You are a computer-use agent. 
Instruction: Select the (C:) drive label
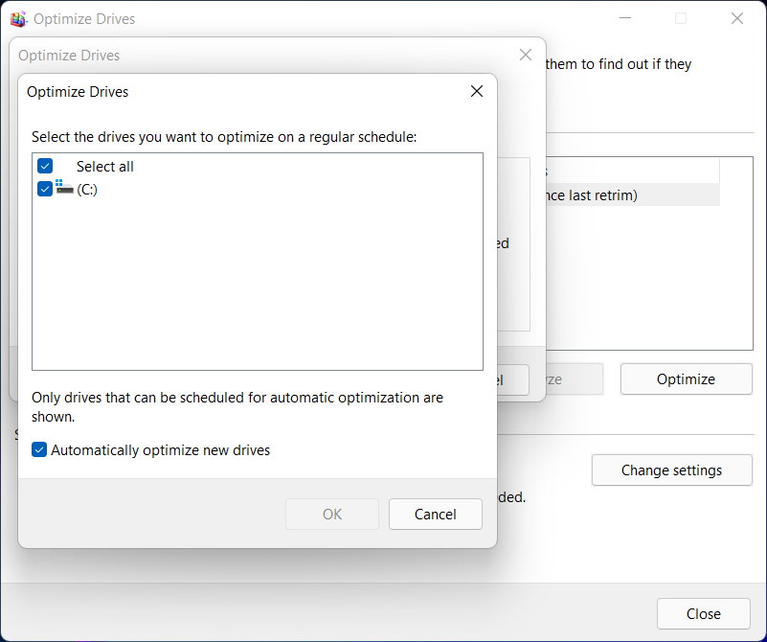[87, 190]
